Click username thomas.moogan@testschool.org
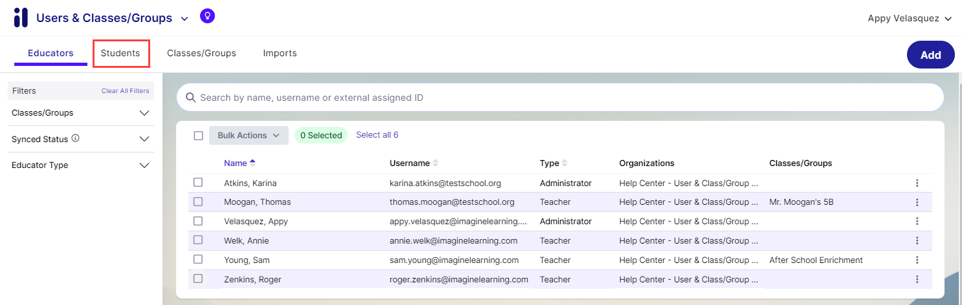Viewport: 962px width, 305px height. [452, 202]
